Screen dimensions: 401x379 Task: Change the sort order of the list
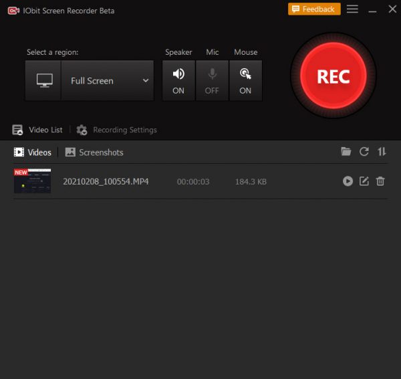point(382,152)
